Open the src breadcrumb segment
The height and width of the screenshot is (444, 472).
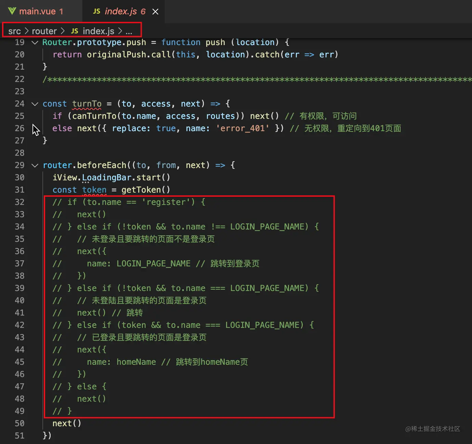(15, 31)
